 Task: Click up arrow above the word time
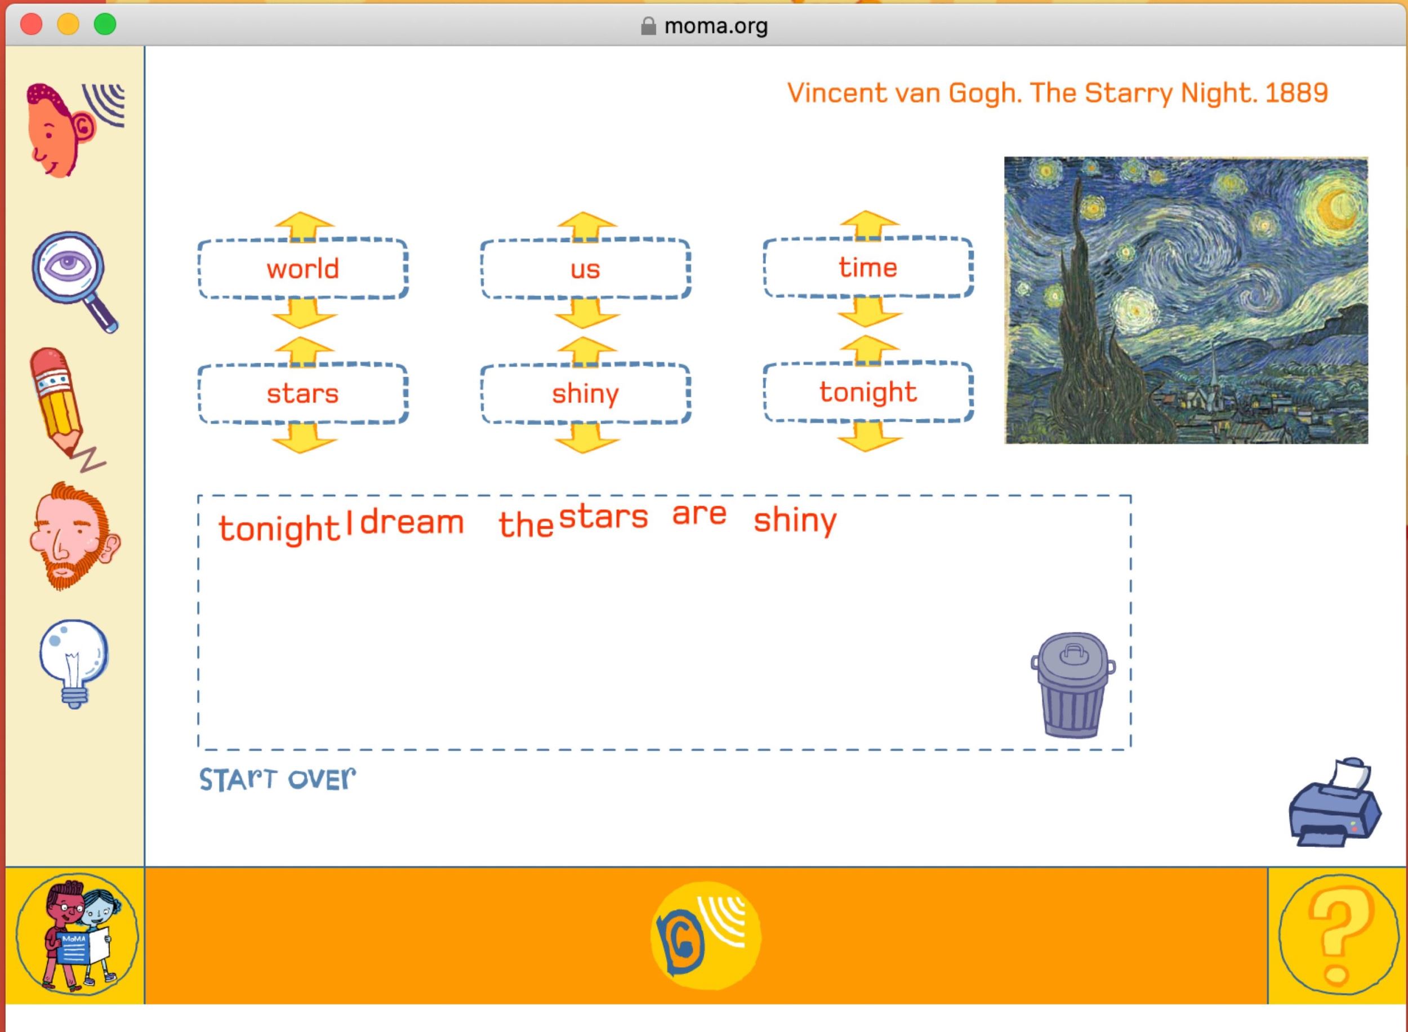coord(868,224)
